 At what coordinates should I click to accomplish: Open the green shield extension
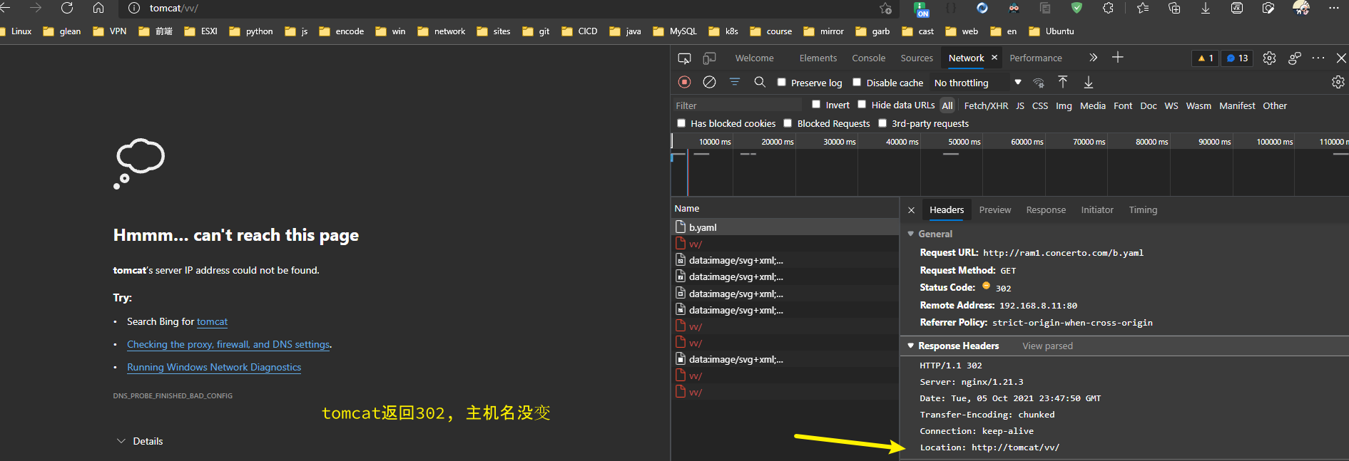1076,8
